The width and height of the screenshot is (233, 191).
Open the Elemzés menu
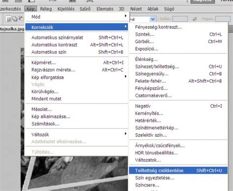click(x=105, y=9)
